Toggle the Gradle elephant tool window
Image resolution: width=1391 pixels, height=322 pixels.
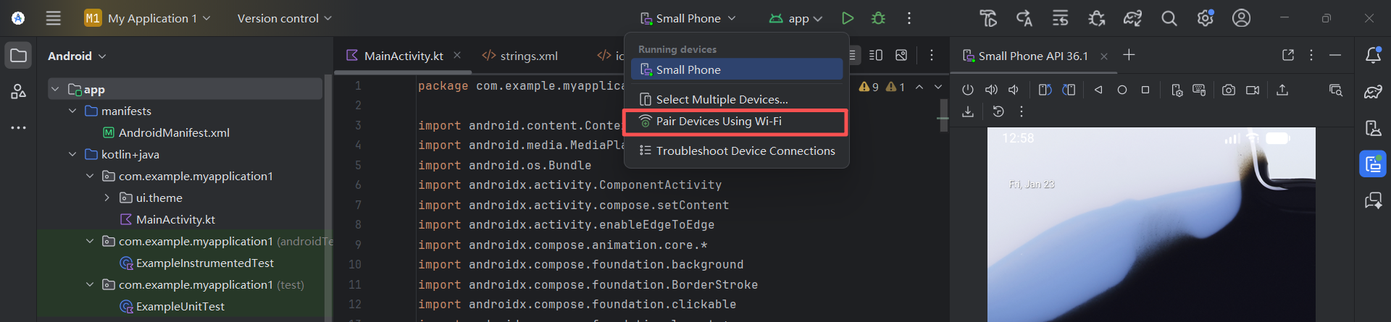(x=1373, y=92)
